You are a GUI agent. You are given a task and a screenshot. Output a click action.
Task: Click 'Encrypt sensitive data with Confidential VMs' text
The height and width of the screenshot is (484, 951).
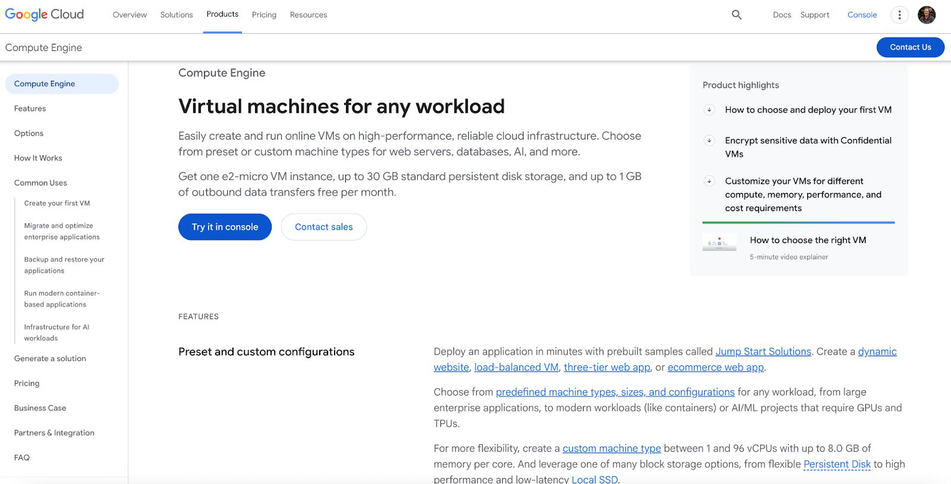point(808,147)
